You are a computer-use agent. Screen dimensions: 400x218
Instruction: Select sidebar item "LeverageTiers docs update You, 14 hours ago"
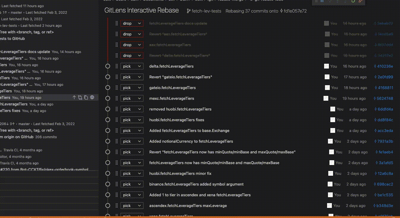(40, 52)
